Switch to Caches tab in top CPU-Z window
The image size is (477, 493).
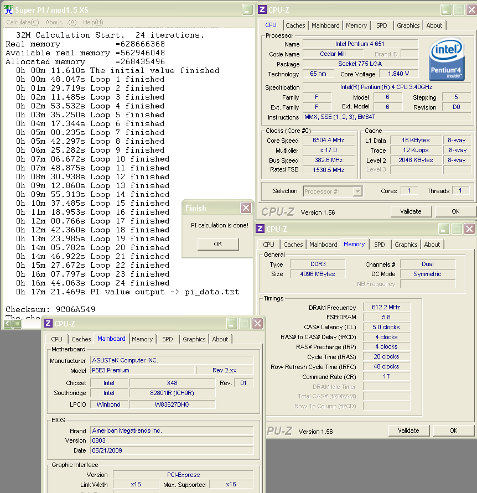pos(295,25)
